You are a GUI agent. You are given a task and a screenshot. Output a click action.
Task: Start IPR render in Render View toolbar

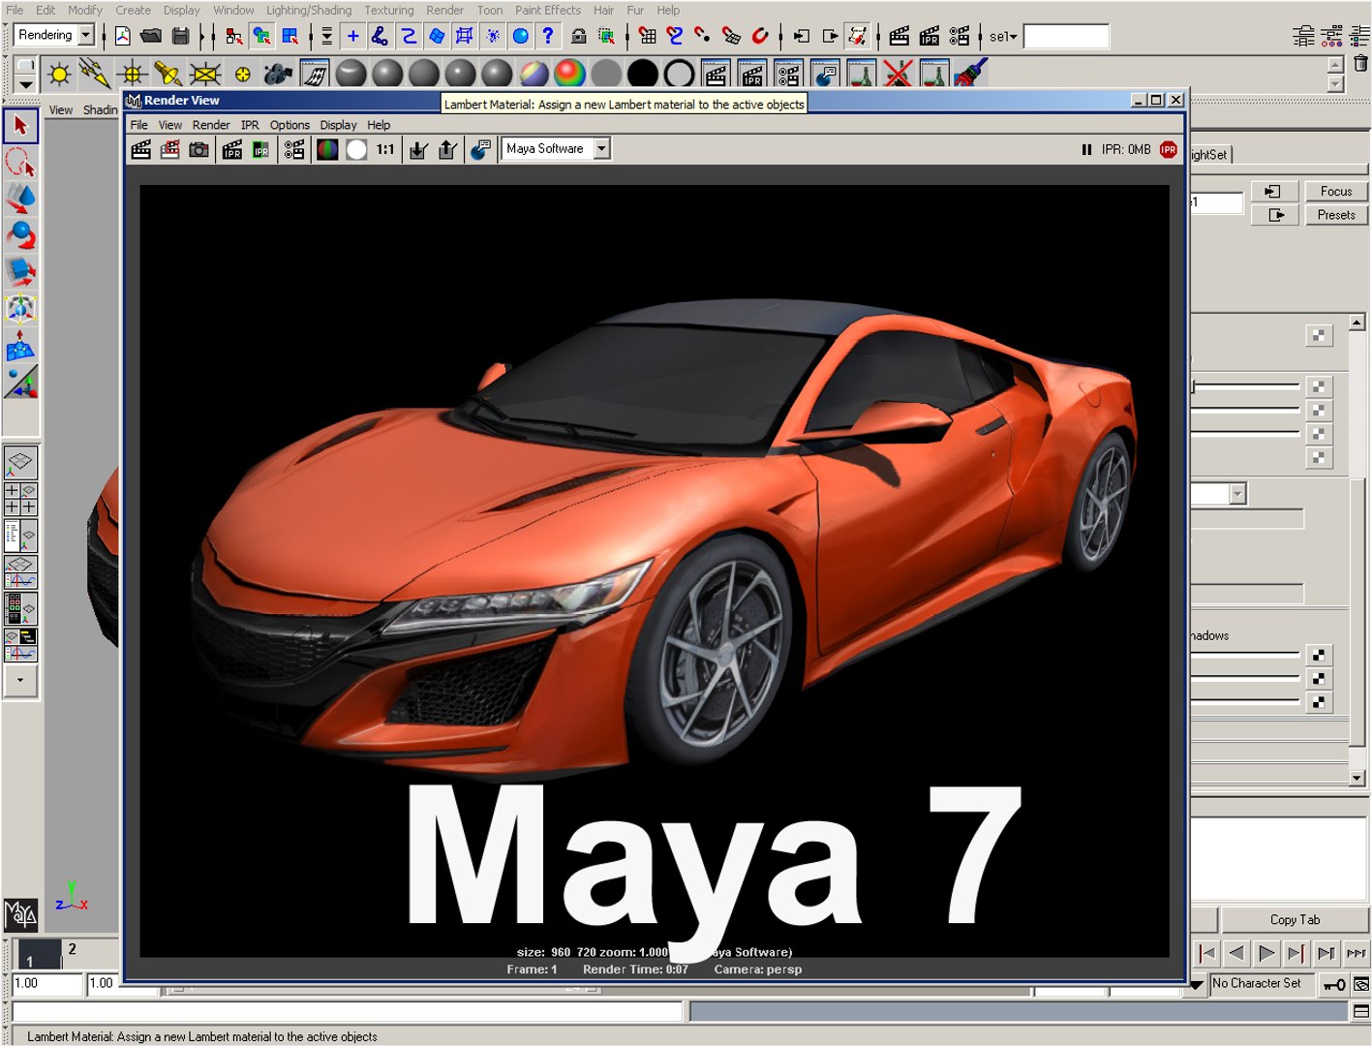pos(232,149)
